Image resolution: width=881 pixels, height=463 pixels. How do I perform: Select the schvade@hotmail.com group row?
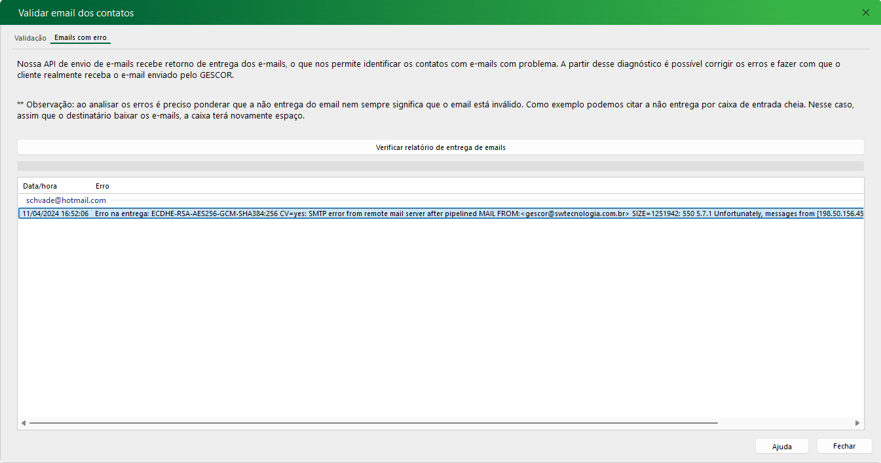click(x=66, y=200)
